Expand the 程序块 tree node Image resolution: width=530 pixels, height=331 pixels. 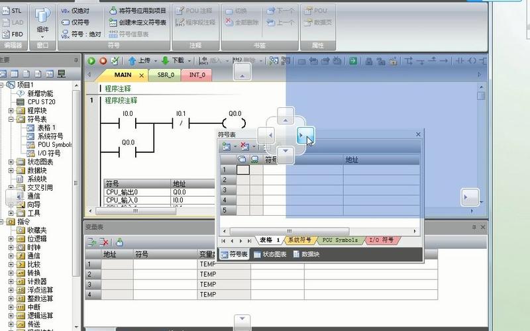[11, 111]
